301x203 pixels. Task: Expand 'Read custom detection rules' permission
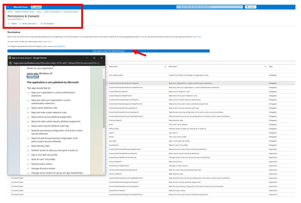click(x=28, y=108)
